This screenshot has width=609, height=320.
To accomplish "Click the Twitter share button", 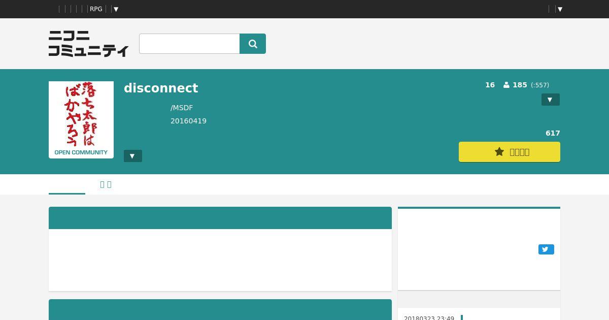I will click(x=546, y=249).
